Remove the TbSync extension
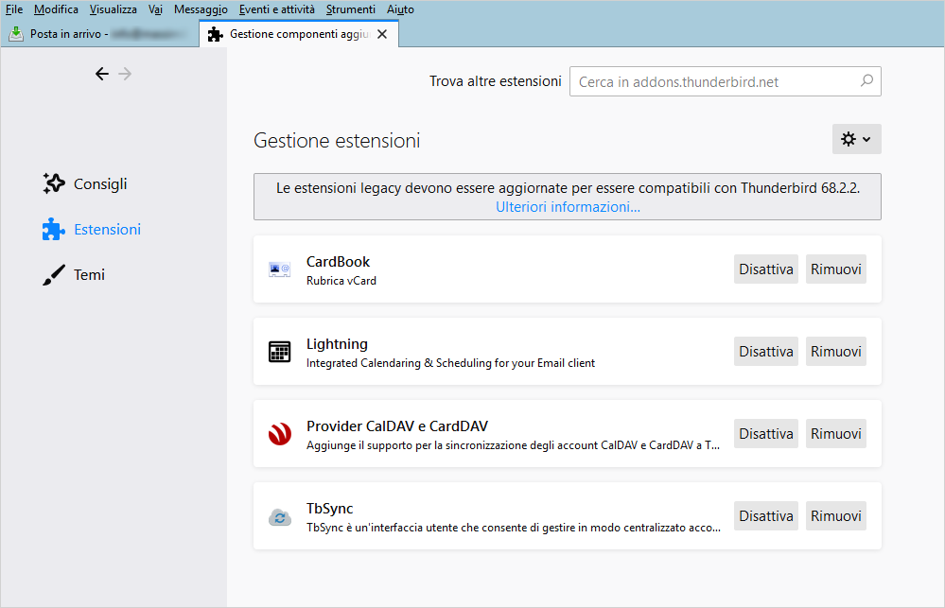Viewport: 945px width, 608px height. pyautogui.click(x=836, y=515)
